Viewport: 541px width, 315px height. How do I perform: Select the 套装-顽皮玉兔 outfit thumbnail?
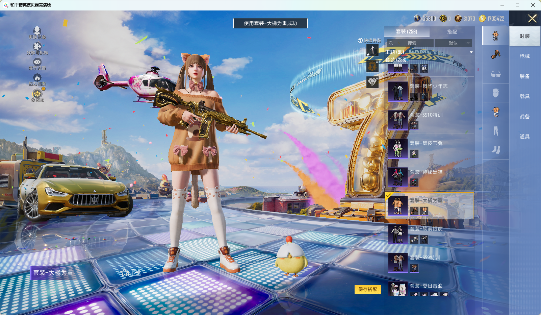tap(398, 149)
